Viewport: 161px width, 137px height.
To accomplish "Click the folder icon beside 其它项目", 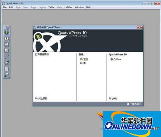I will tap(36, 98).
